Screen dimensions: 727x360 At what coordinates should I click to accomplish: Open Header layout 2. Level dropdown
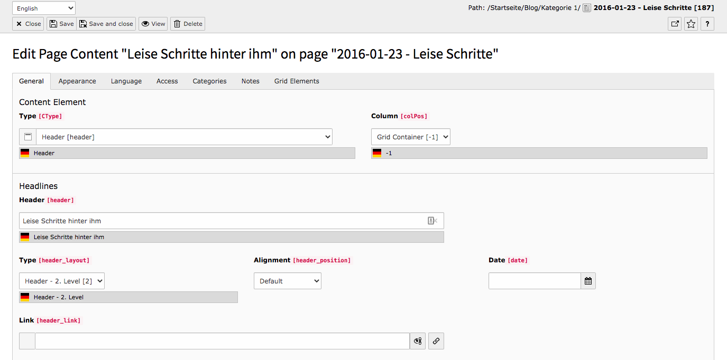click(x=62, y=281)
